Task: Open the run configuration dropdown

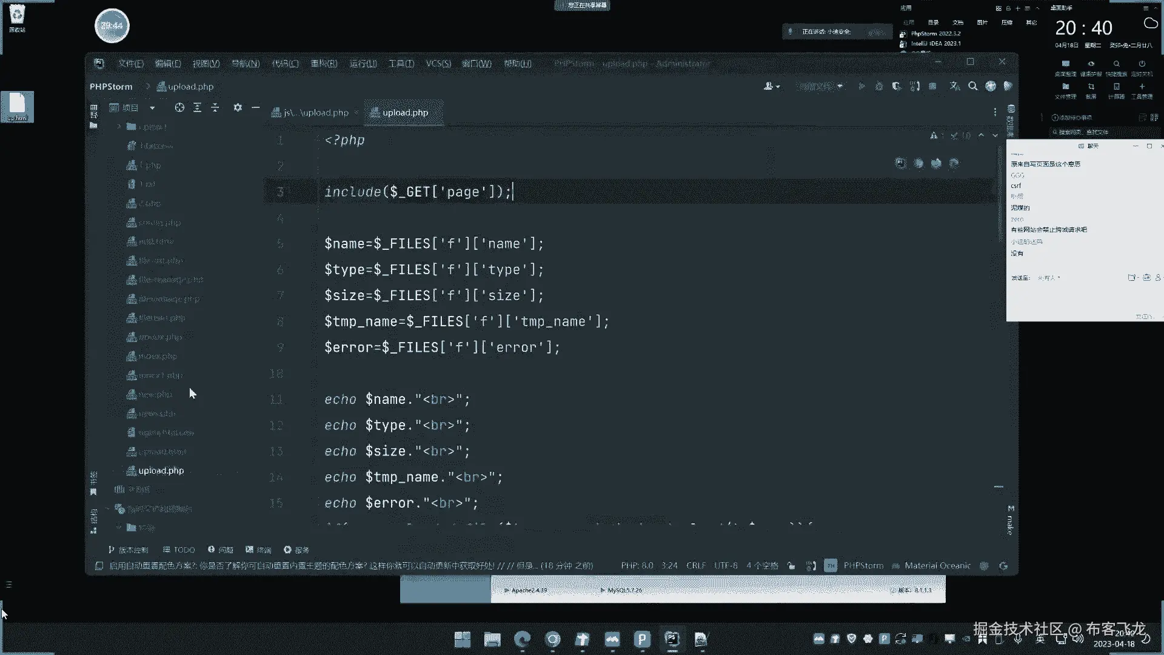Action: pos(820,86)
